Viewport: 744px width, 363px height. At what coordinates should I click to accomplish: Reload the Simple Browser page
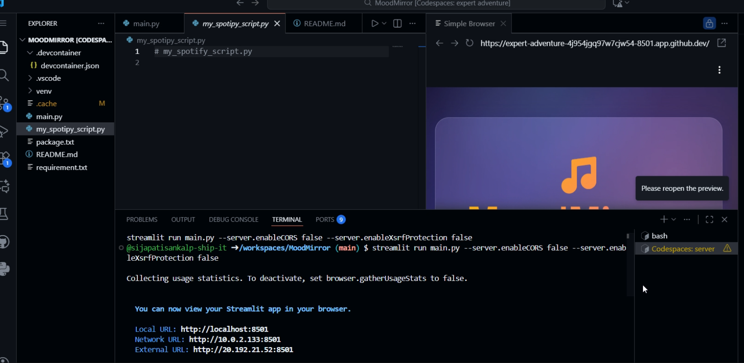(469, 43)
